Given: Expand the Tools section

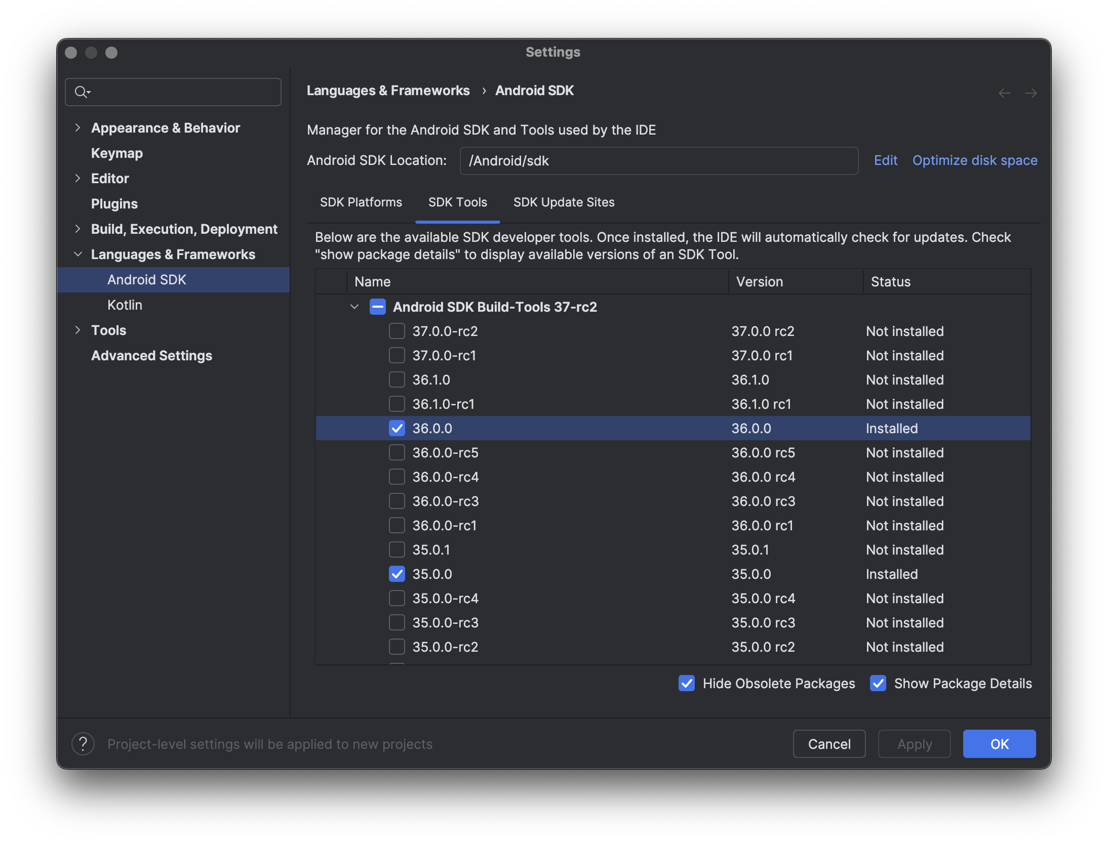Looking at the screenshot, I should click(x=78, y=330).
